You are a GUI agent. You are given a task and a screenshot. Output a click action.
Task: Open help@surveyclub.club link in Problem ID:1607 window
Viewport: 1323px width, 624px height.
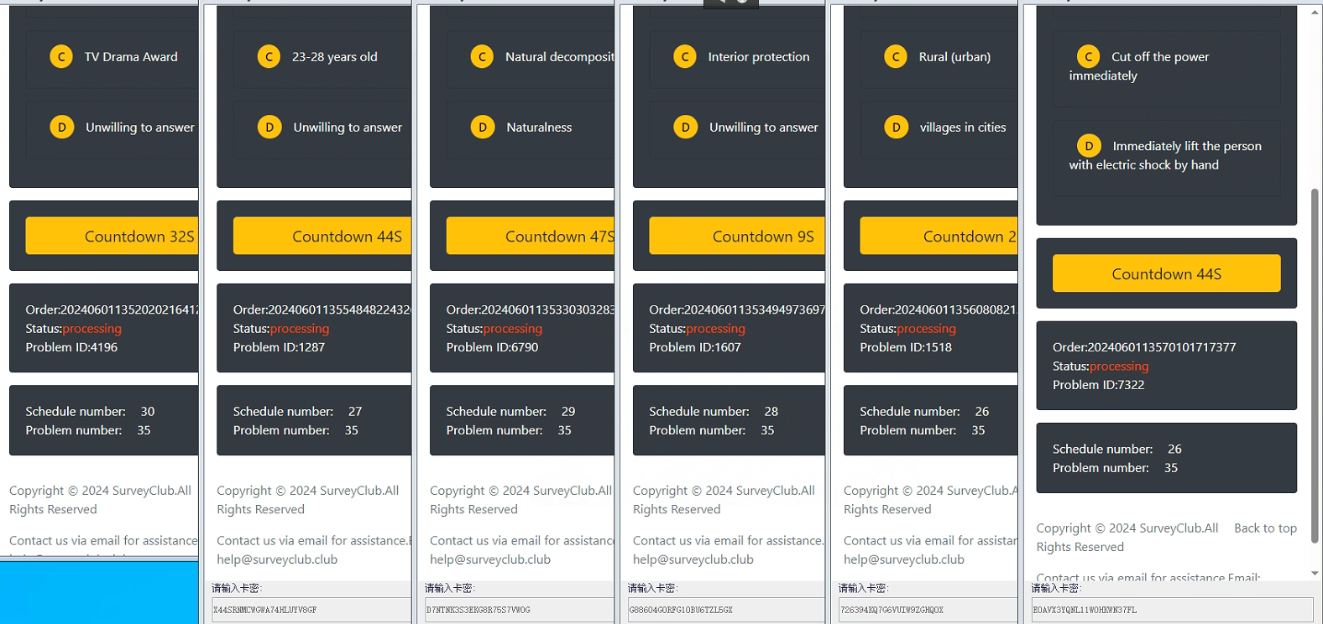pos(693,559)
